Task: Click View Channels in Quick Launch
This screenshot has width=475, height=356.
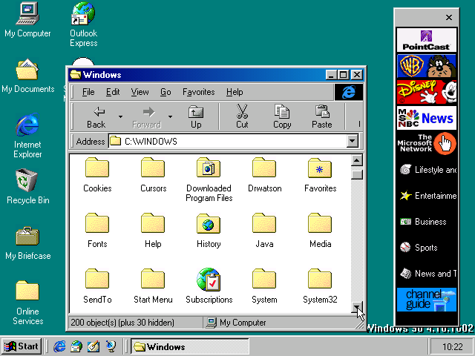Action: coord(111,346)
